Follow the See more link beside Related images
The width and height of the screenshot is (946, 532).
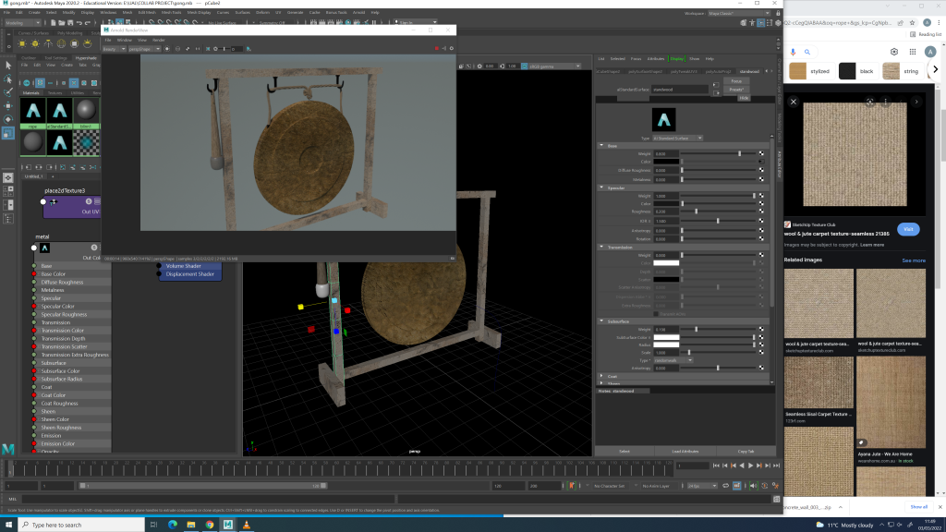tap(914, 260)
